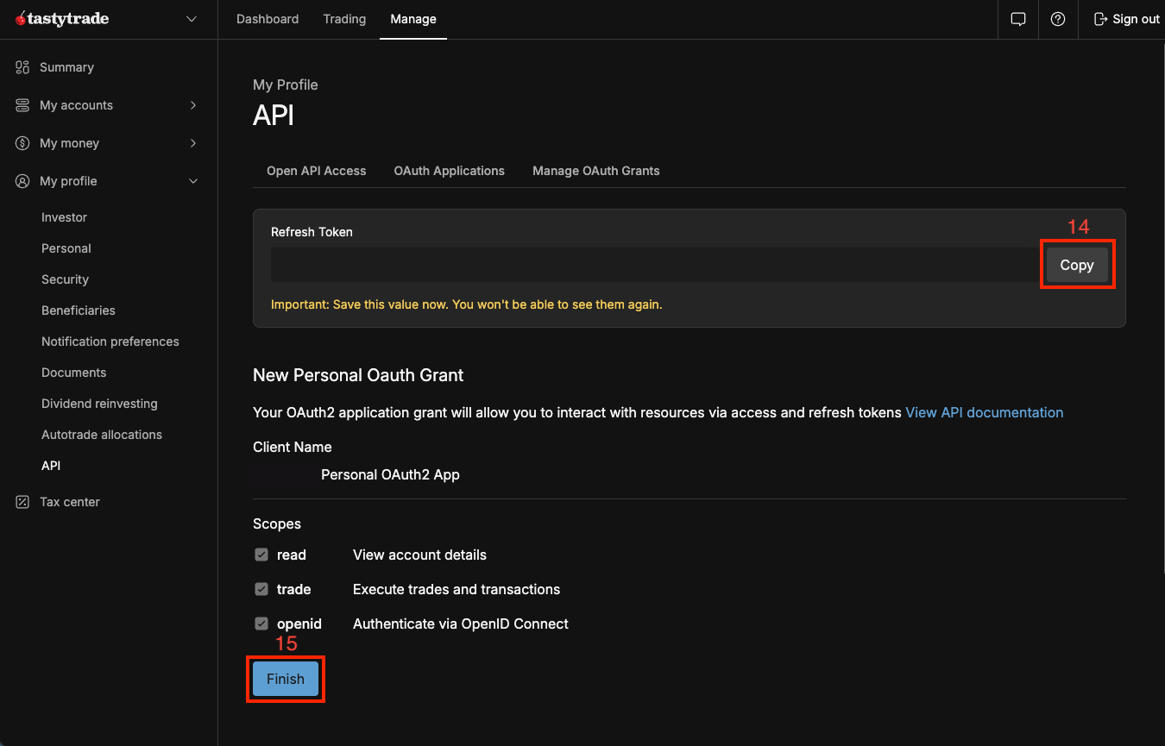Click the Personal OAuth2 App client name
This screenshot has width=1165, height=746.
tap(390, 474)
